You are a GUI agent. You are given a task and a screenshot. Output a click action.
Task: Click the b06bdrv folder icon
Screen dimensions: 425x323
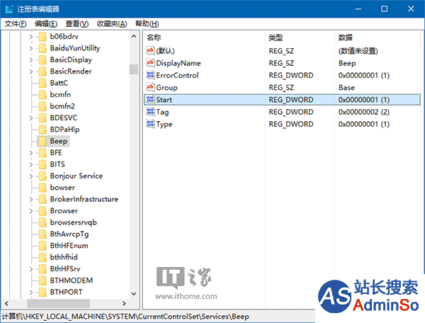pos(42,36)
